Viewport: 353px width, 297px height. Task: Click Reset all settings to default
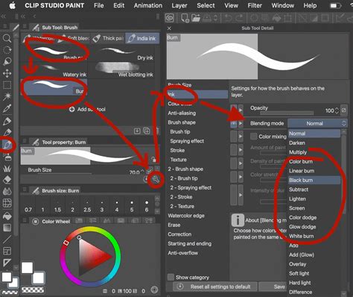pyautogui.click(x=215, y=287)
